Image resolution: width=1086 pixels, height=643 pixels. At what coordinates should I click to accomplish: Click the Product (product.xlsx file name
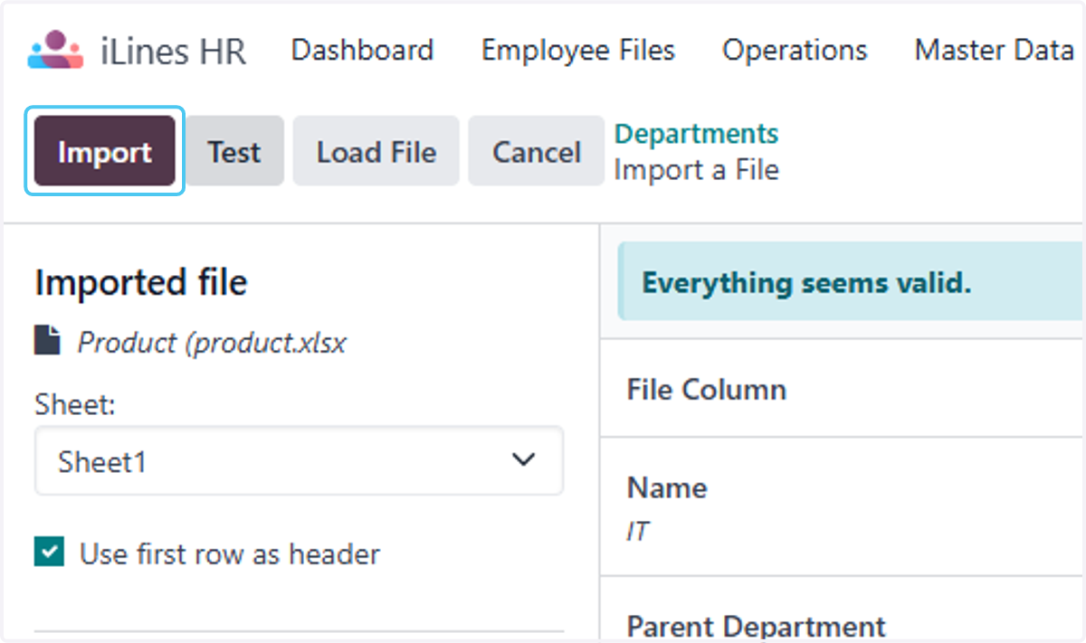(x=212, y=343)
